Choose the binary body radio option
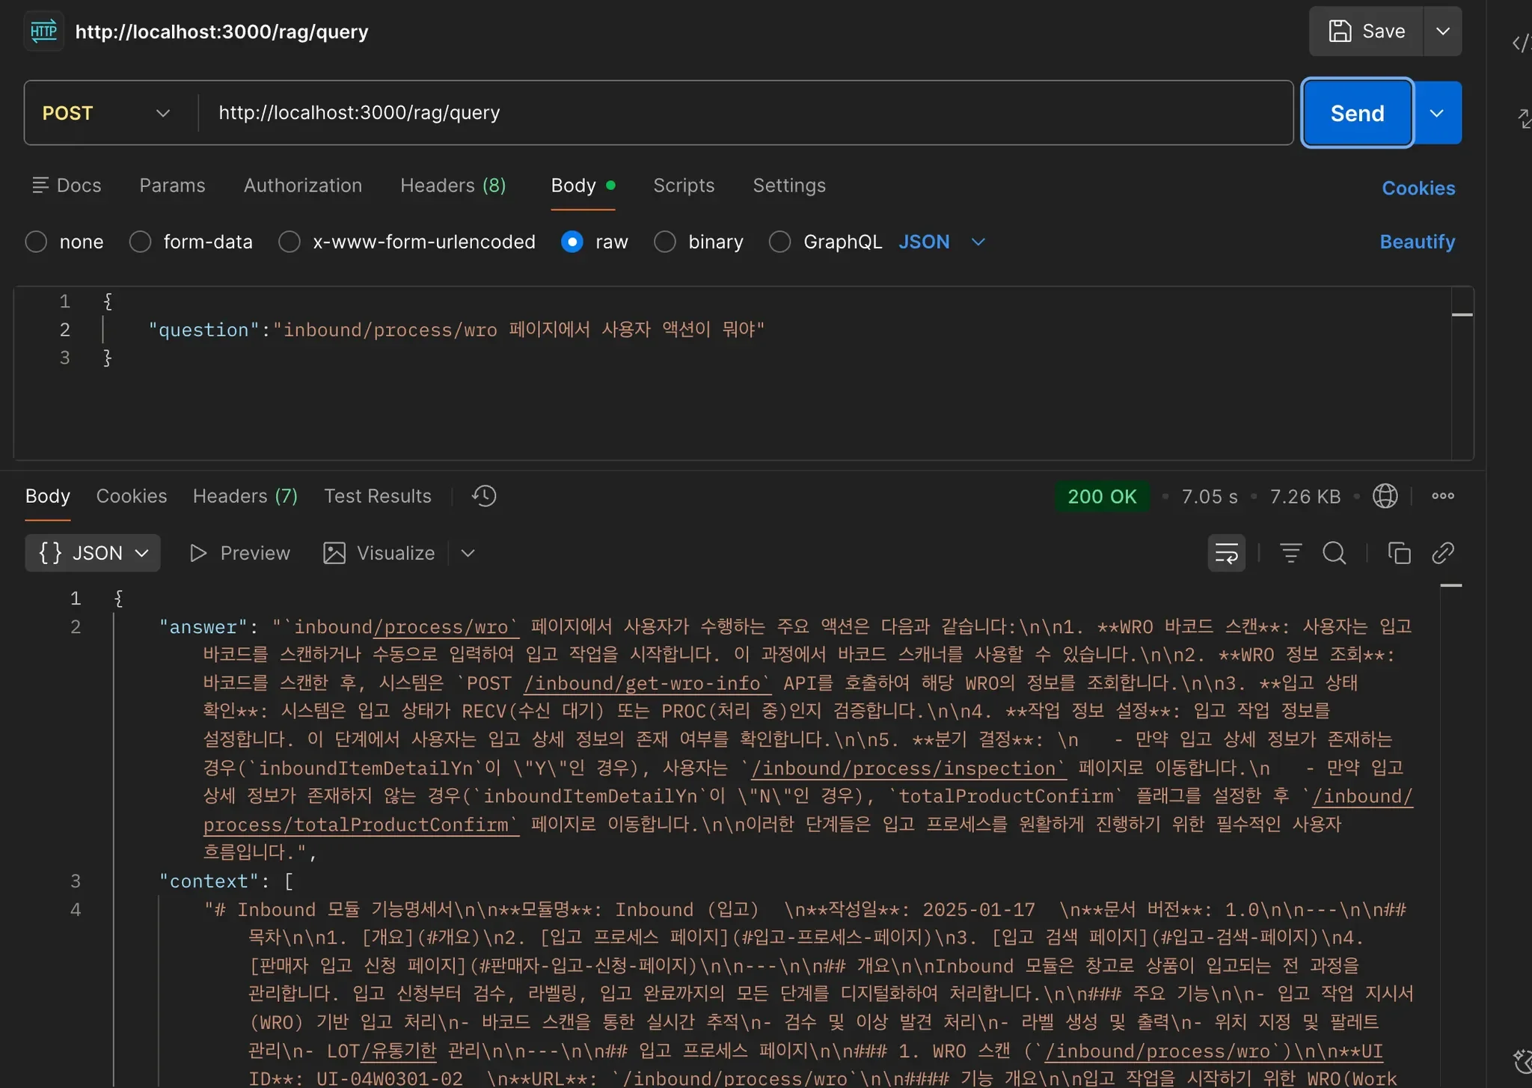The image size is (1532, 1088). coord(664,242)
